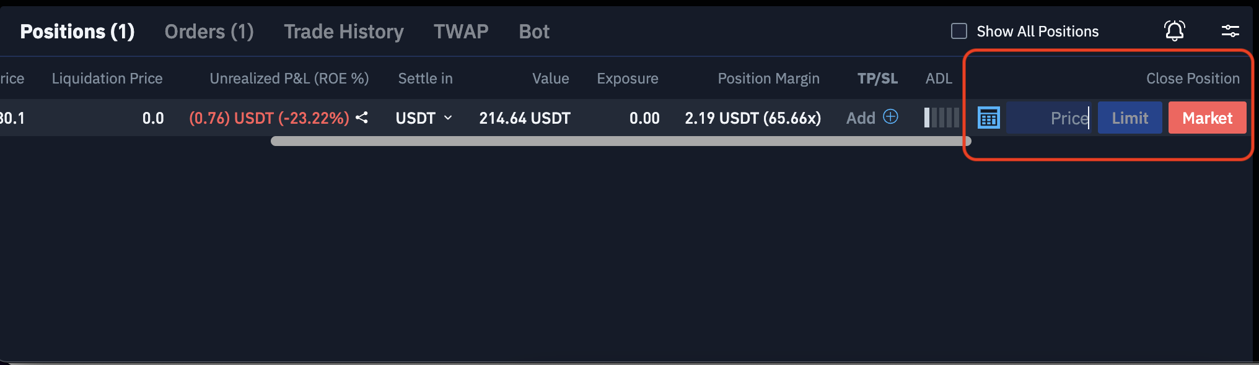The image size is (1259, 365).
Task: Click the TP/SL column header
Action: click(877, 79)
